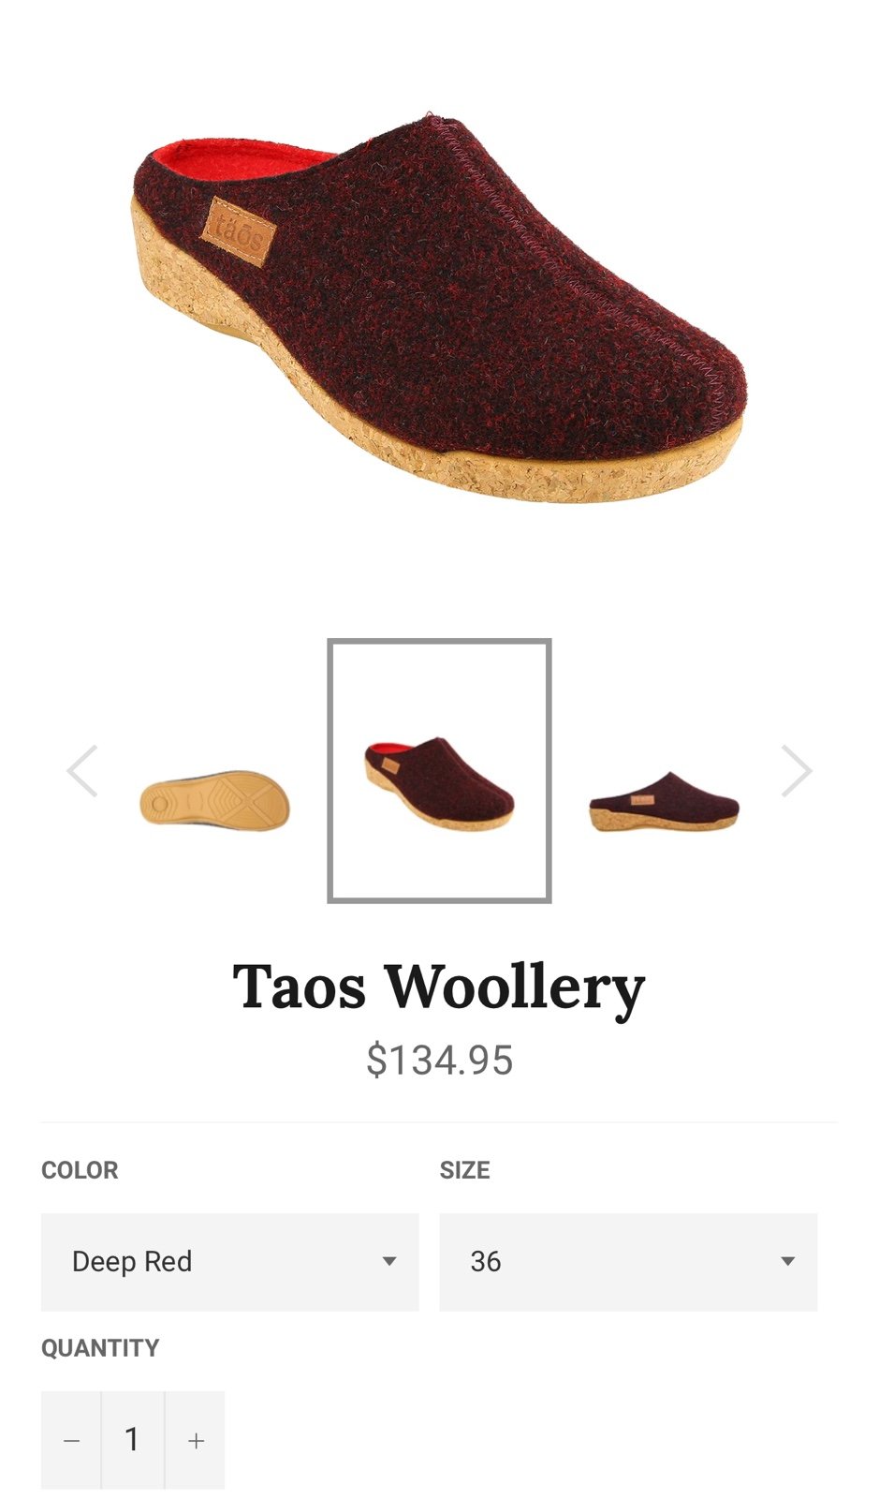Open the large main product photo

click(x=439, y=307)
